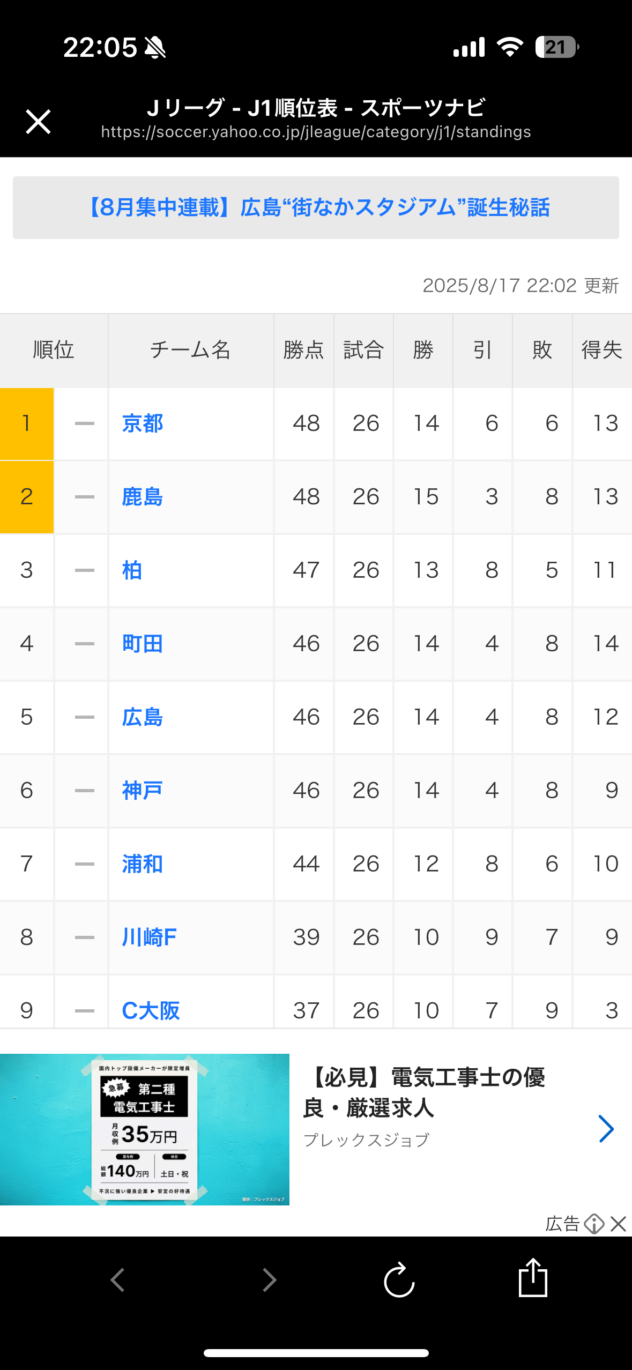Reload the page with refresh icon
Viewport: 632px width, 1370px height.
pos(399,1280)
